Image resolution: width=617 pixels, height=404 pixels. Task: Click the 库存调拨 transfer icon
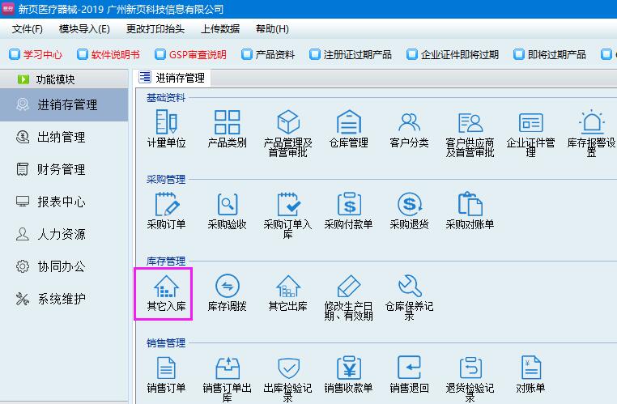point(227,287)
